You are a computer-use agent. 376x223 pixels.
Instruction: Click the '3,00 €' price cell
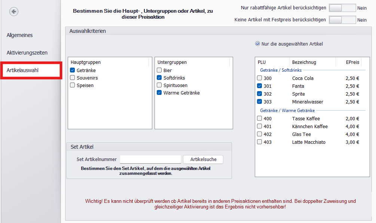point(352,142)
